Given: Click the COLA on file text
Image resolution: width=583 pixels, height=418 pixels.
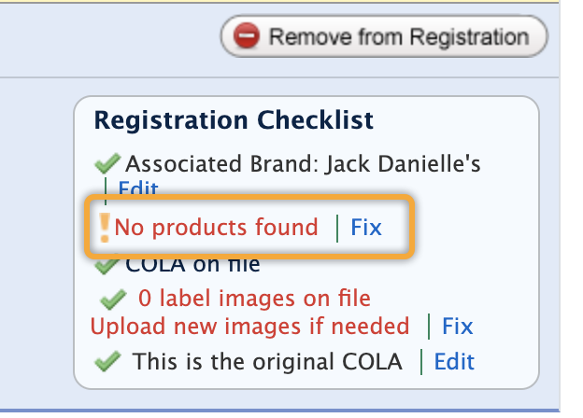Looking at the screenshot, I should point(192,265).
